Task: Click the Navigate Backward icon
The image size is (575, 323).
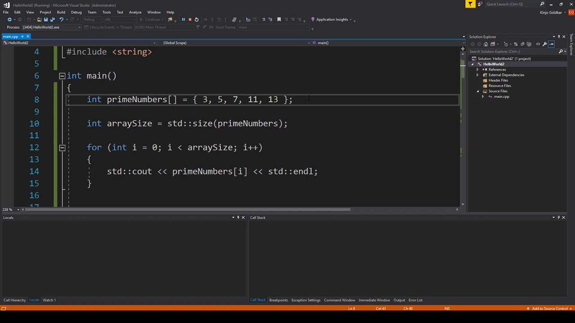Action: coord(9,19)
